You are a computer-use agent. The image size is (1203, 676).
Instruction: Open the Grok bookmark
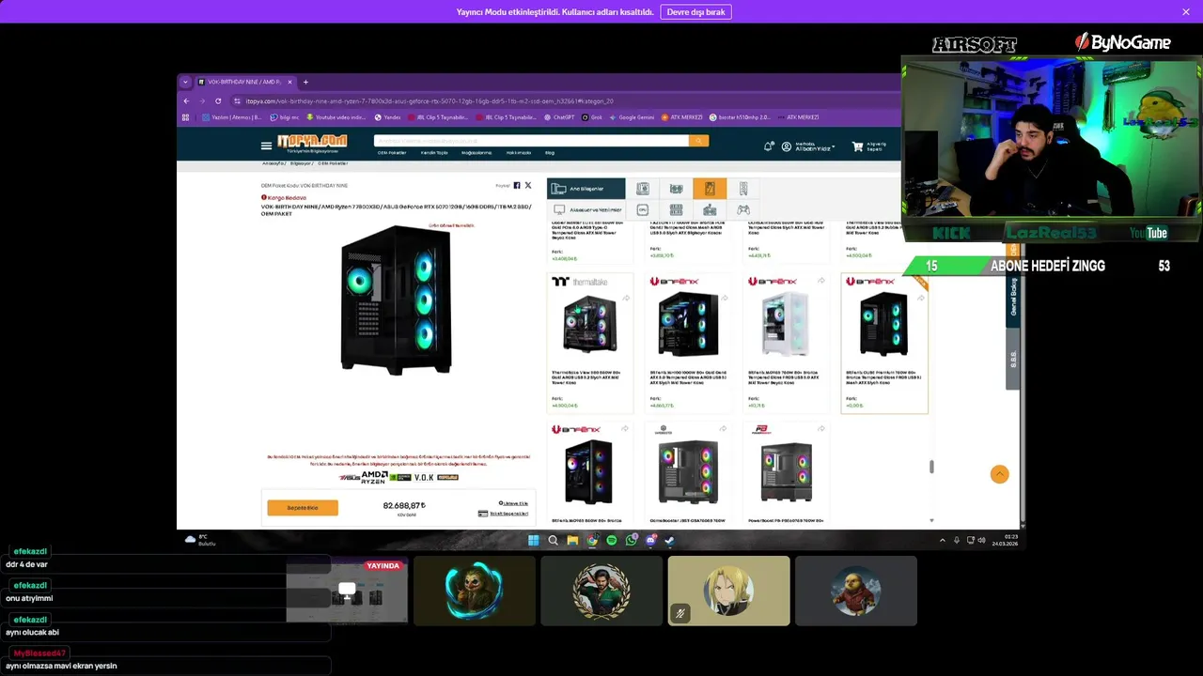point(591,117)
